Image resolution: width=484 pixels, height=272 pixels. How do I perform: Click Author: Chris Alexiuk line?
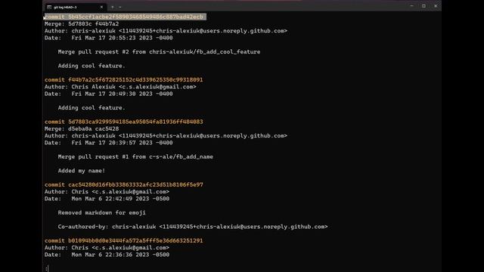pos(120,87)
